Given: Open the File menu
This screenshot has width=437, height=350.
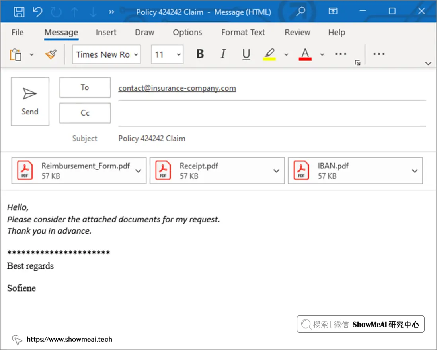Looking at the screenshot, I should pos(17,32).
